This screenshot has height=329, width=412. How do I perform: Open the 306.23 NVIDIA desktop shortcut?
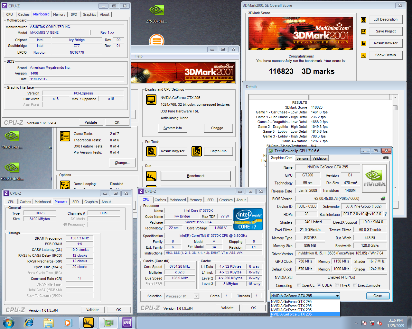[x=12, y=171]
